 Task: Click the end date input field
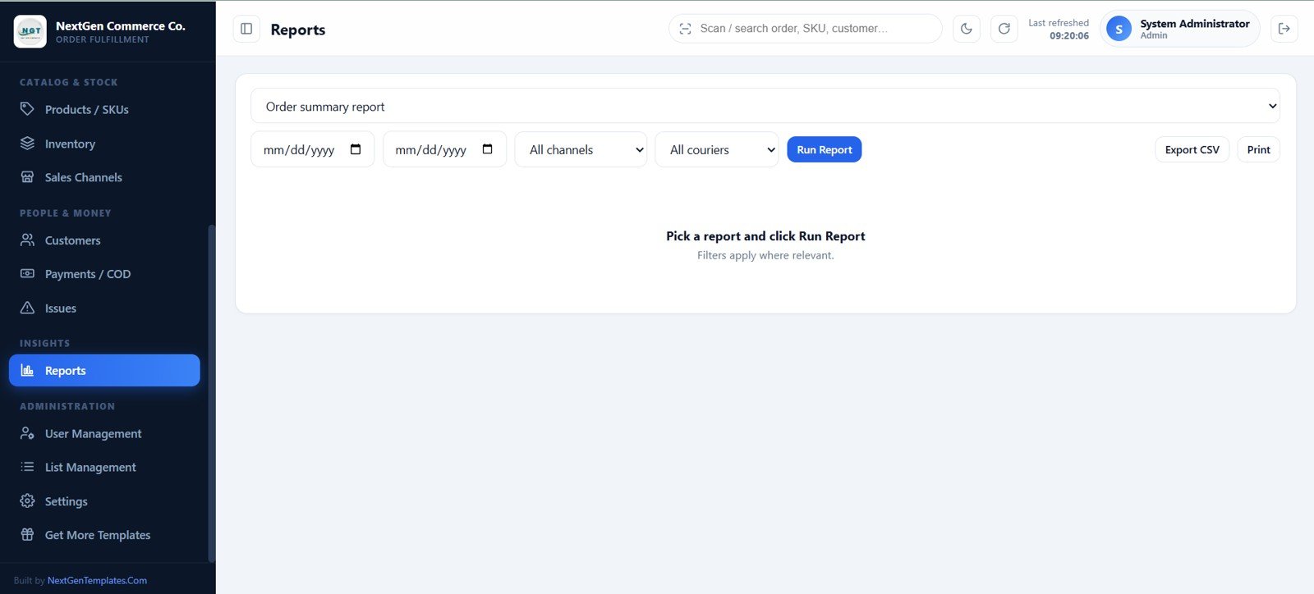pos(444,149)
